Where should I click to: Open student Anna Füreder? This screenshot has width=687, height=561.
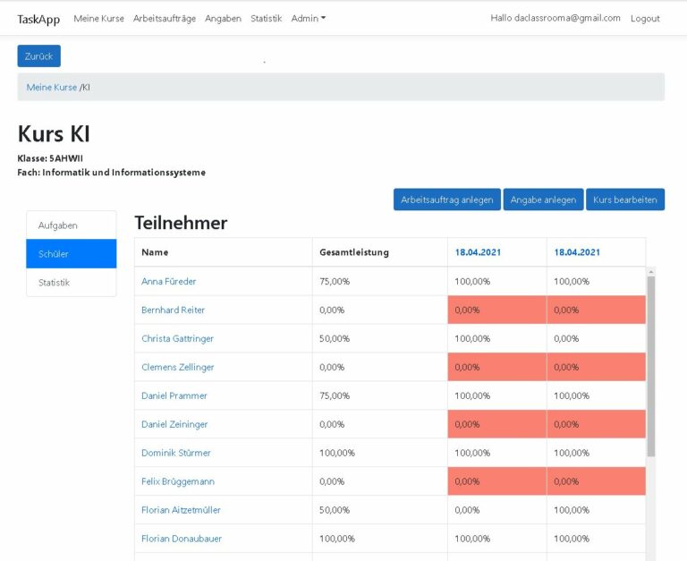point(169,281)
